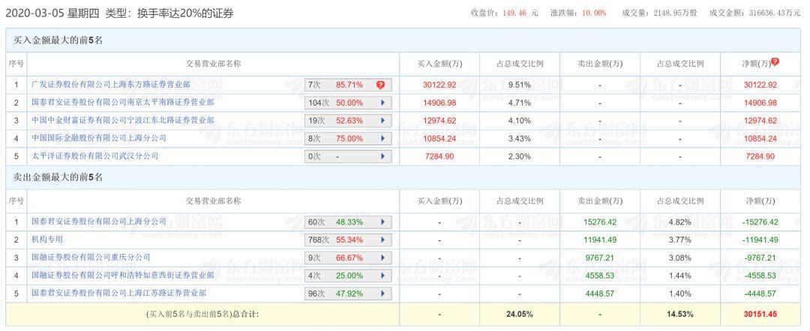Click buy amount 14906.98 in 买入金额 column
The width and height of the screenshot is (810, 331).
(439, 103)
